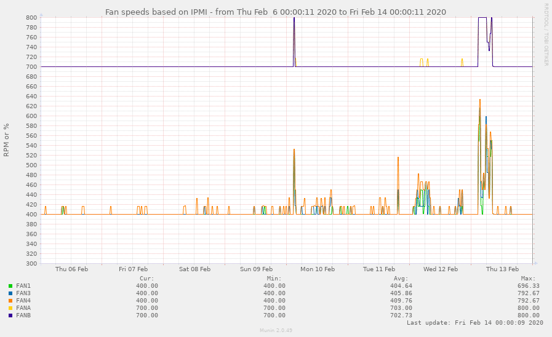This screenshot has height=337, width=552.
Task: Click the Sun 09 Feb axis label
Action: (256, 269)
